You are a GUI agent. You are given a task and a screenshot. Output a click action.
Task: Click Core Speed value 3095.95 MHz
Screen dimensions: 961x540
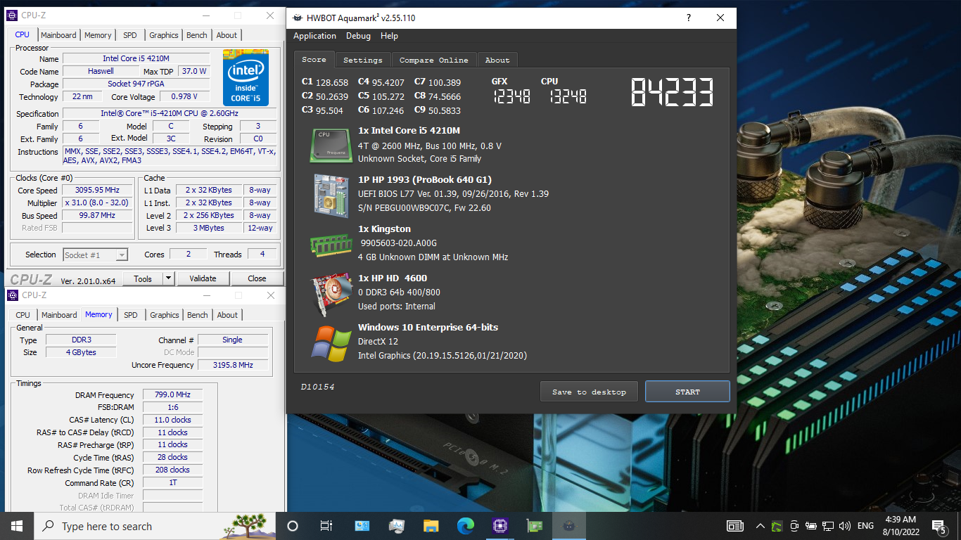[x=98, y=190]
